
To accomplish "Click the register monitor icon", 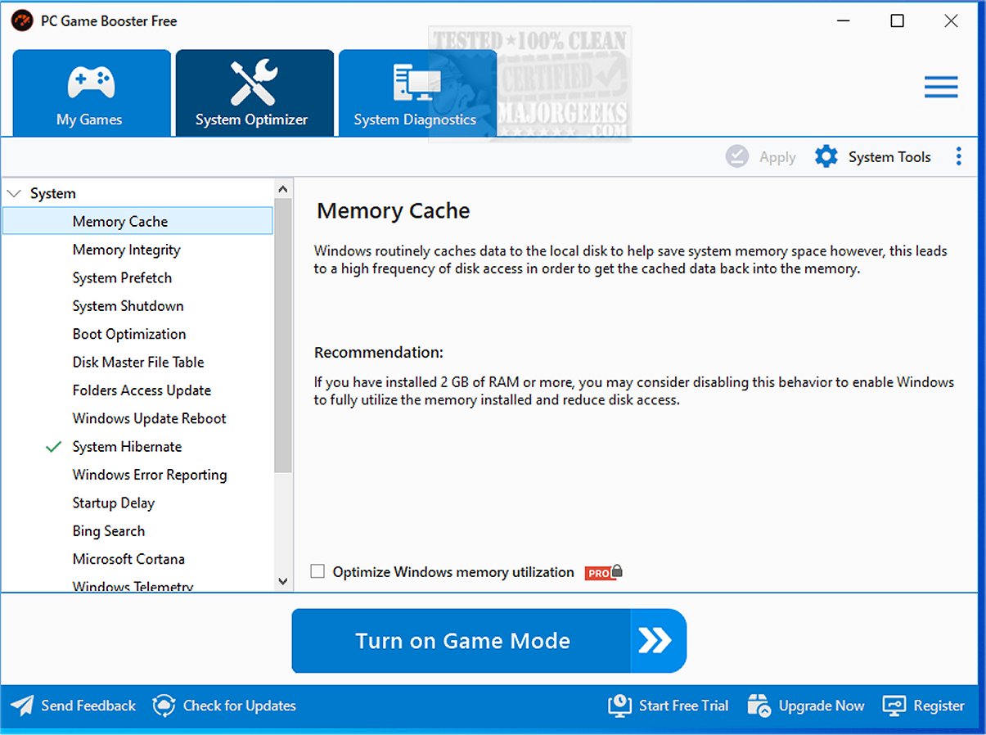I will click(894, 706).
